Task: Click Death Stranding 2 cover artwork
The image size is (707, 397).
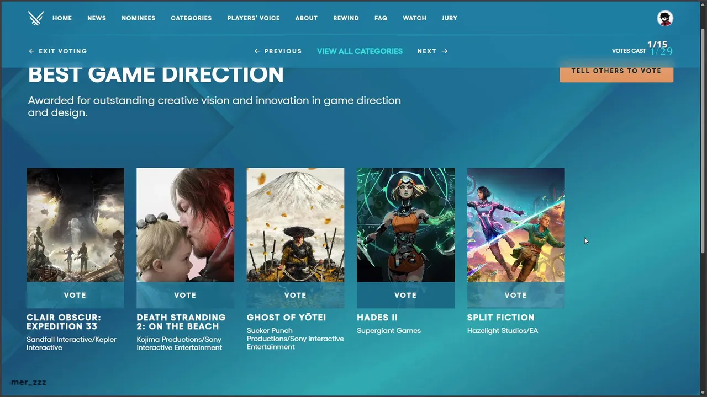Action: click(185, 225)
